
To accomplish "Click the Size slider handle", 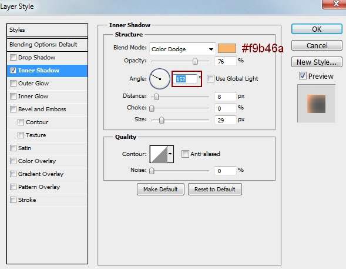I will point(162,120).
